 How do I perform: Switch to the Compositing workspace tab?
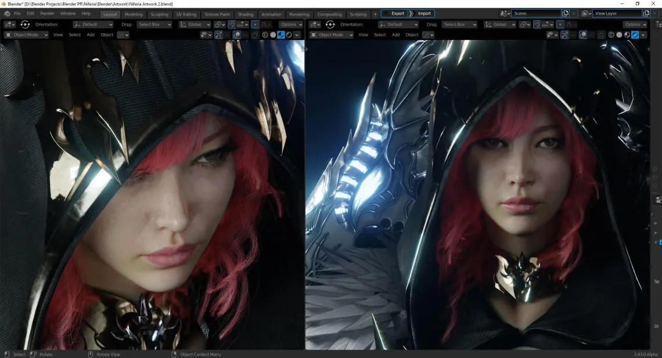click(329, 15)
